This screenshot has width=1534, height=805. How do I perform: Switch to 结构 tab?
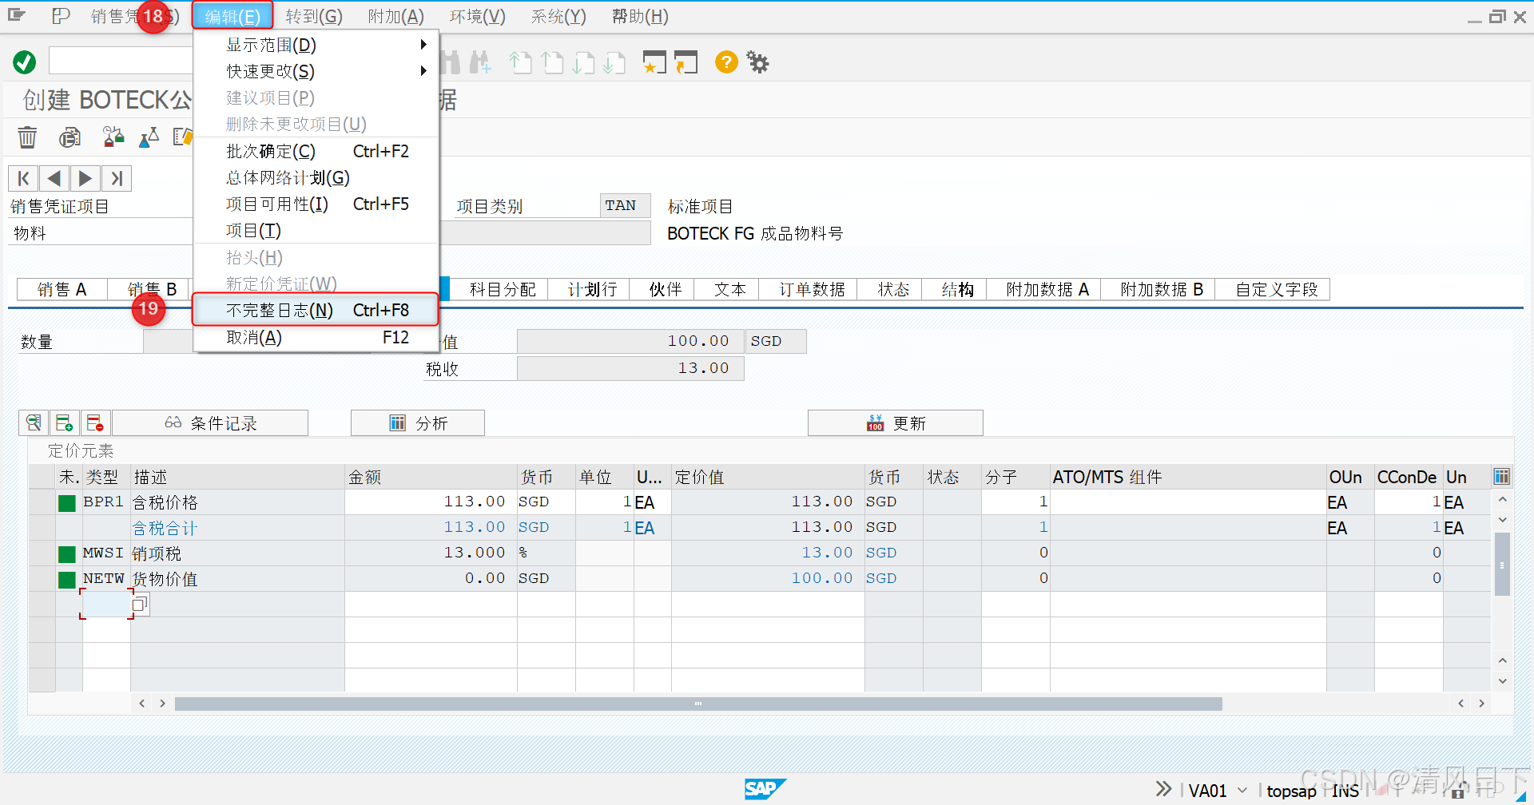[958, 289]
